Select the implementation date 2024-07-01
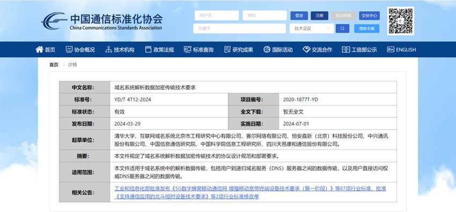 pos(296,124)
